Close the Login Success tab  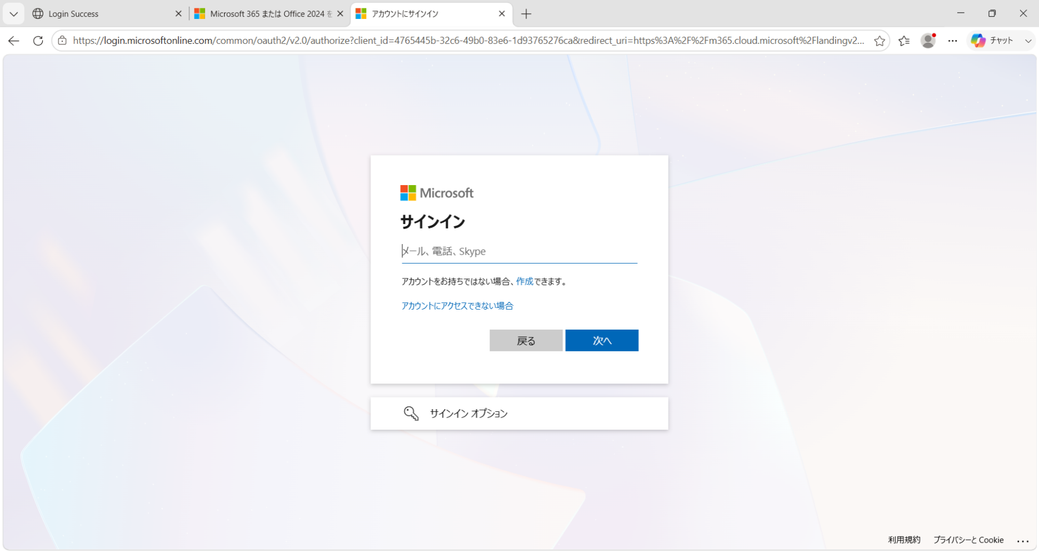(178, 14)
